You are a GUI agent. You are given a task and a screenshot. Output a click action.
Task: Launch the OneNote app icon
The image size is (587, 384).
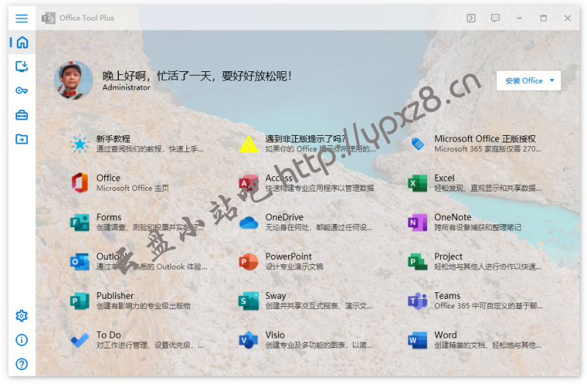pos(418,222)
